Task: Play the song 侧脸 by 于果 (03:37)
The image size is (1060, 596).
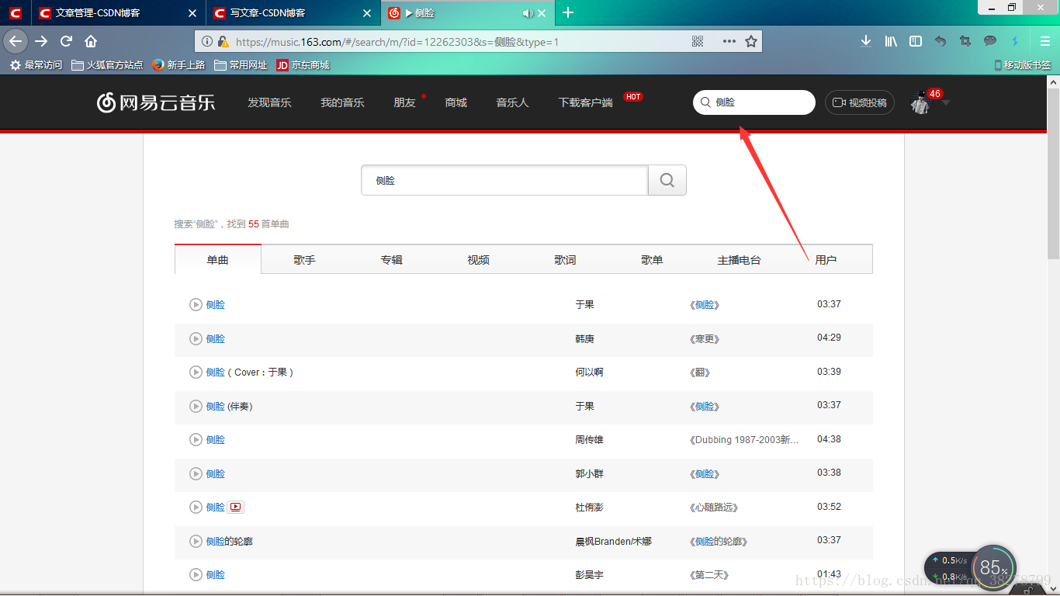Action: [196, 304]
